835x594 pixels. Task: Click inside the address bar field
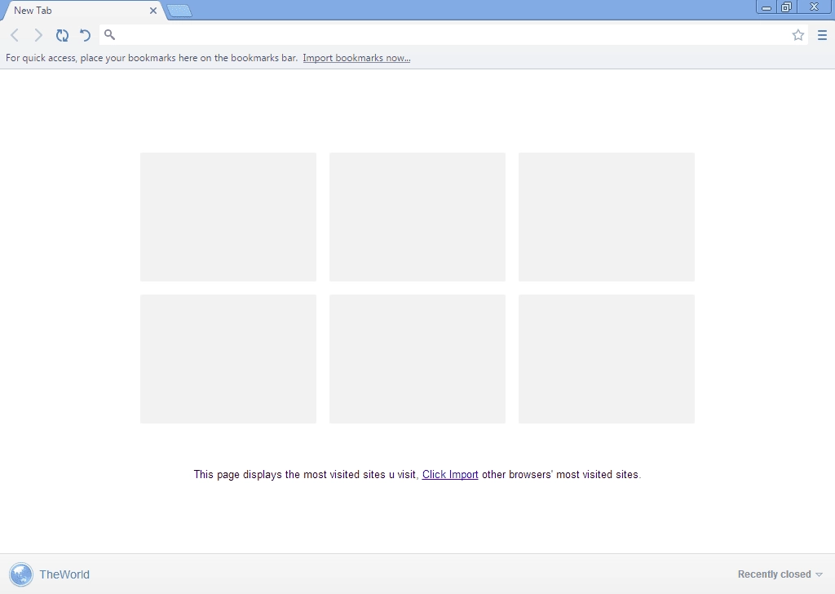pos(453,34)
